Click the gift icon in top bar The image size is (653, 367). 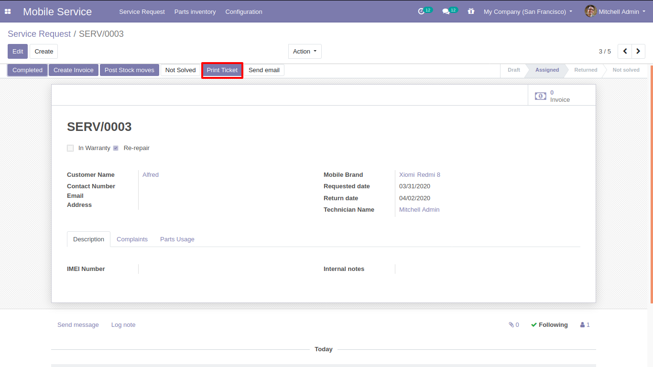(471, 11)
